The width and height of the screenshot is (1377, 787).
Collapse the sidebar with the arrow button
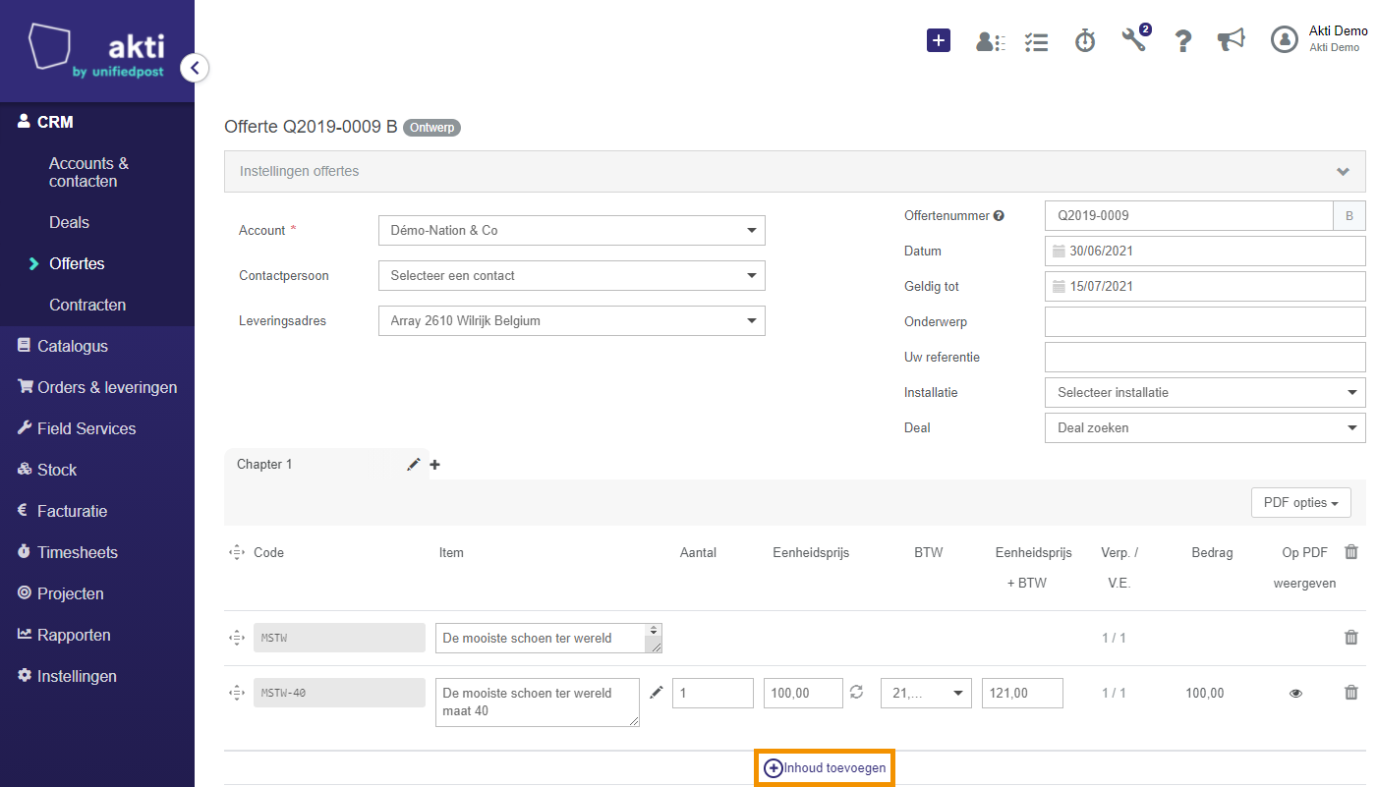(195, 68)
